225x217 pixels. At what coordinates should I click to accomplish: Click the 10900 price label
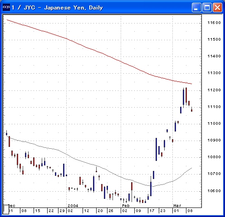[214, 140]
